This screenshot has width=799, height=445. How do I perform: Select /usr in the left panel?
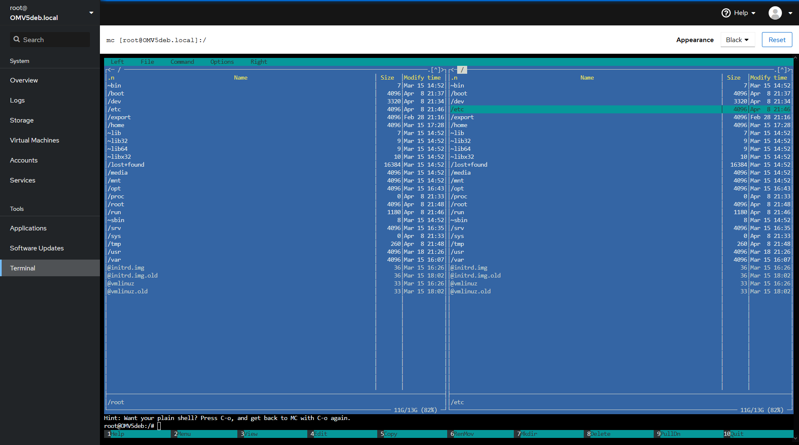[x=276, y=252]
